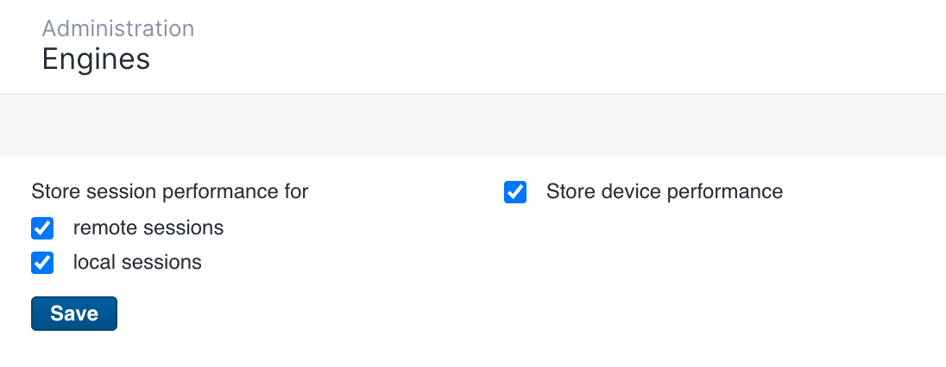Uncheck the remote sessions checkbox
The image size is (946, 367).
tap(42, 228)
